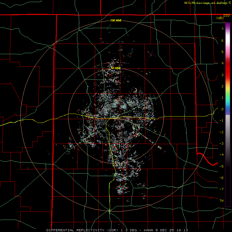The width and height of the screenshot is (232, 232).
Task: Click the -7 label on the scale
Action: pos(221,189)
